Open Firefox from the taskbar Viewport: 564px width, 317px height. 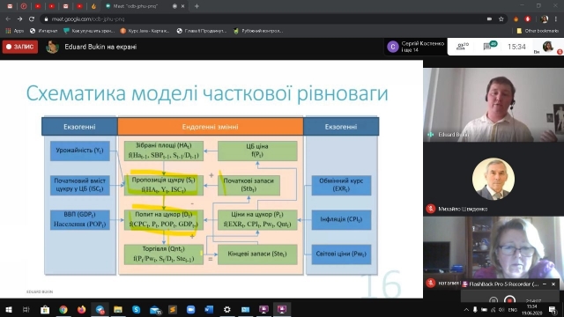(82, 309)
